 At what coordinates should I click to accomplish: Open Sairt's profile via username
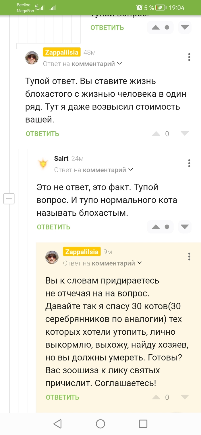(61, 159)
